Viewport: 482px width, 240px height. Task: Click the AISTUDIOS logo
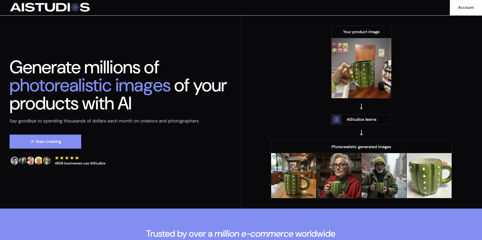click(50, 7)
